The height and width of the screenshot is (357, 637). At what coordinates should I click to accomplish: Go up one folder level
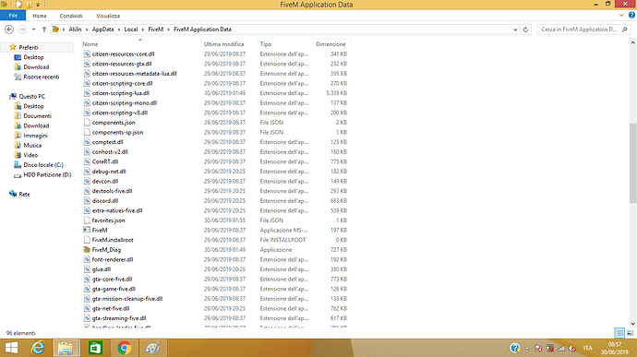(x=44, y=30)
